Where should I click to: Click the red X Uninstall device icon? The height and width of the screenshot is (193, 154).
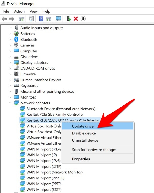[76, 19]
